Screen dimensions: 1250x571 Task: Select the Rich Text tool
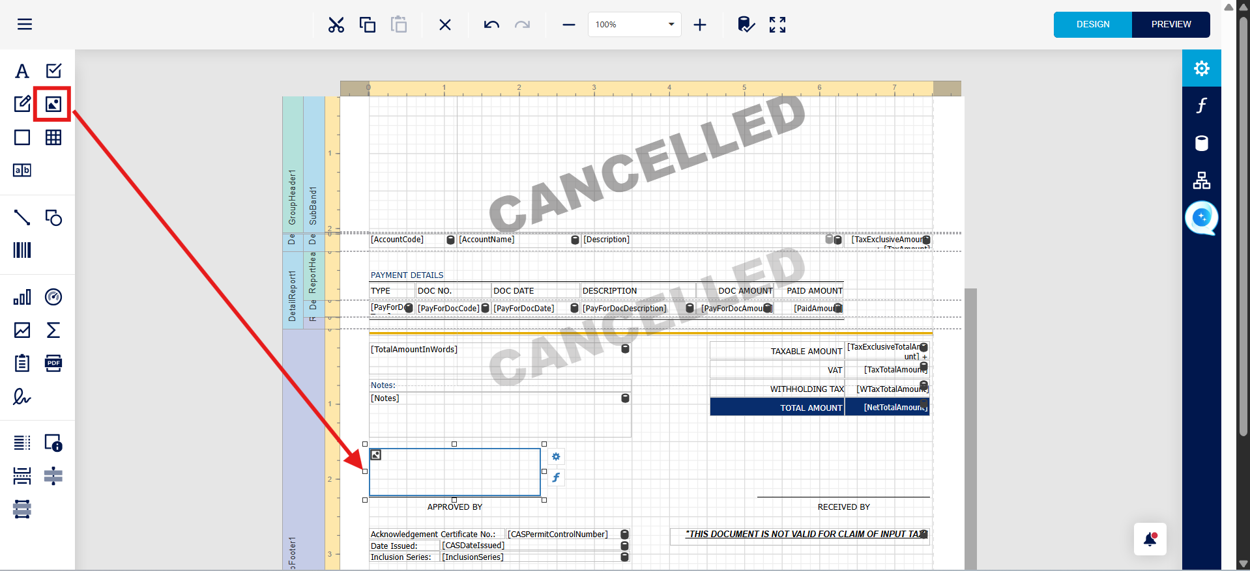tap(22, 104)
